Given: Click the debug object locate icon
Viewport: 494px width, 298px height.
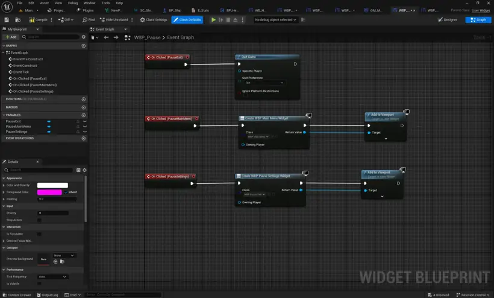Looking at the screenshot, I should [303, 20].
